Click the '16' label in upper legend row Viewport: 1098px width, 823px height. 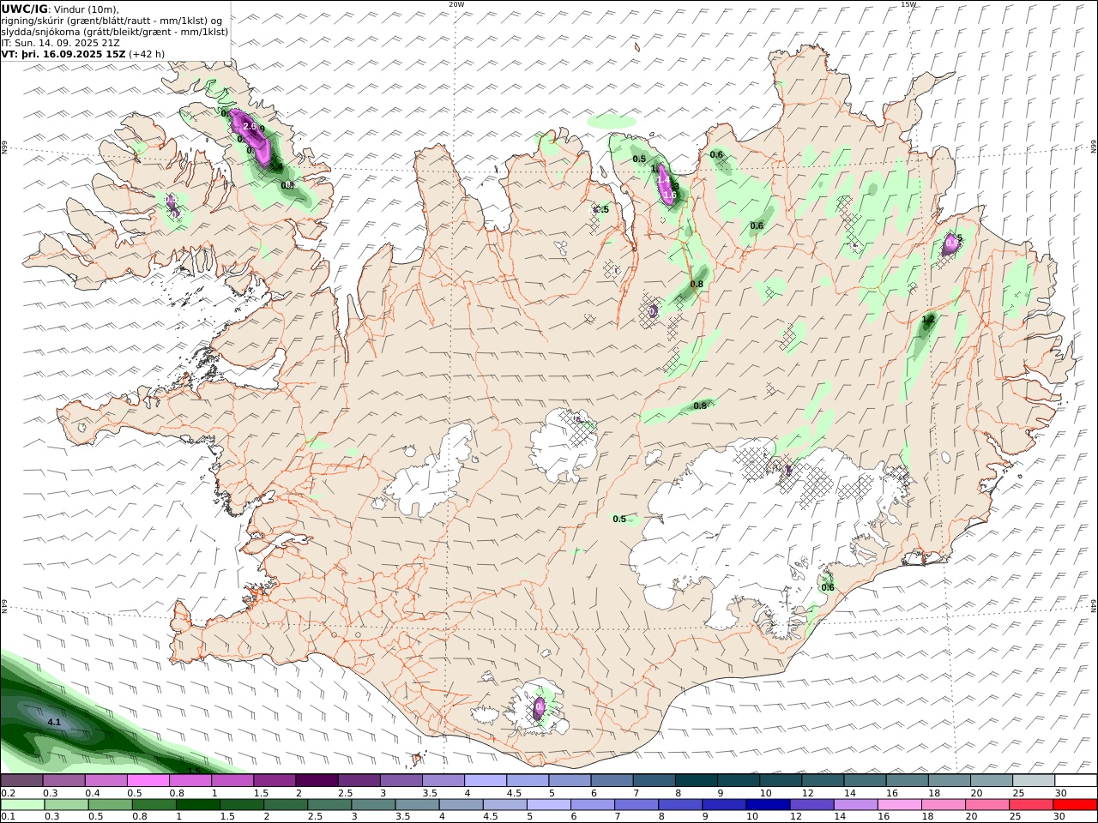click(x=892, y=793)
